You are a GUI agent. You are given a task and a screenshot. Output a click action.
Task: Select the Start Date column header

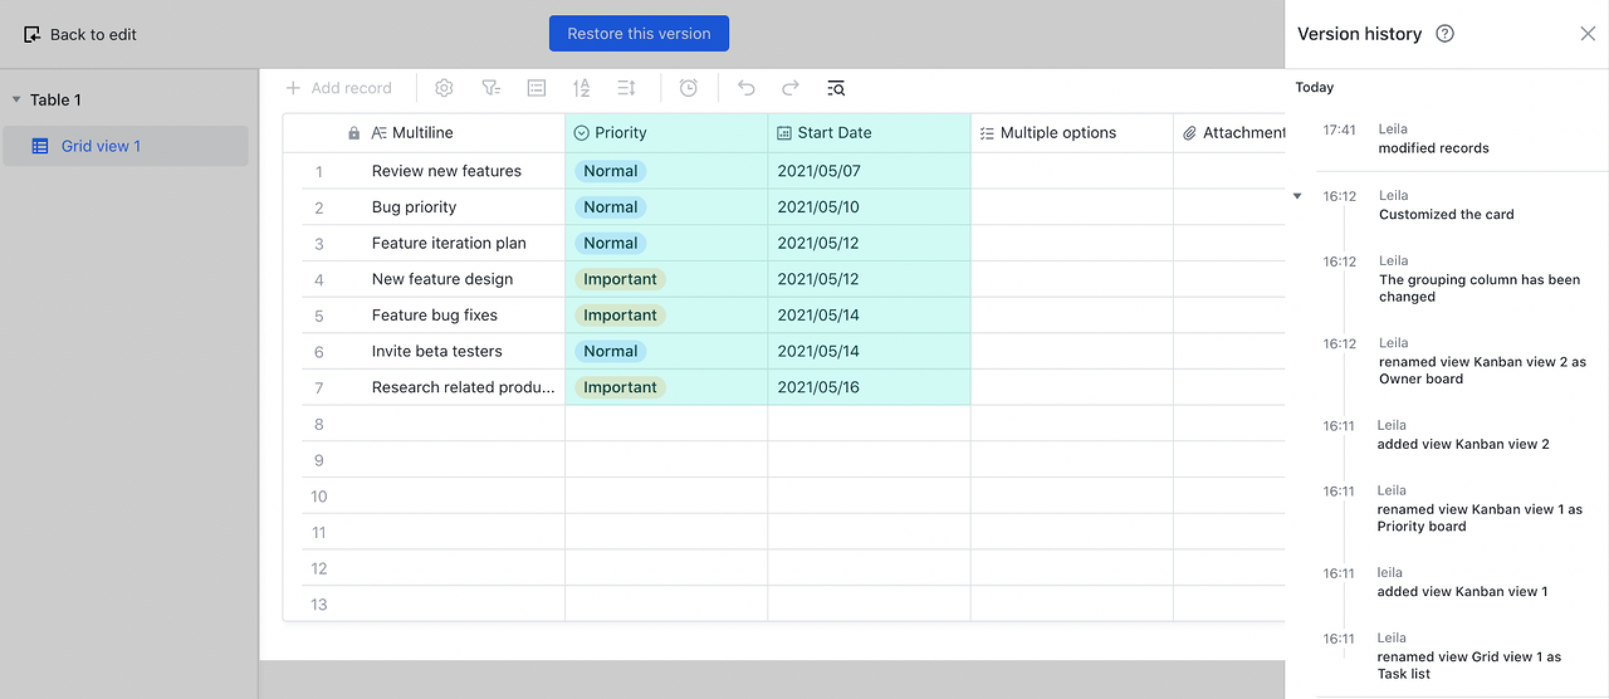pos(869,133)
